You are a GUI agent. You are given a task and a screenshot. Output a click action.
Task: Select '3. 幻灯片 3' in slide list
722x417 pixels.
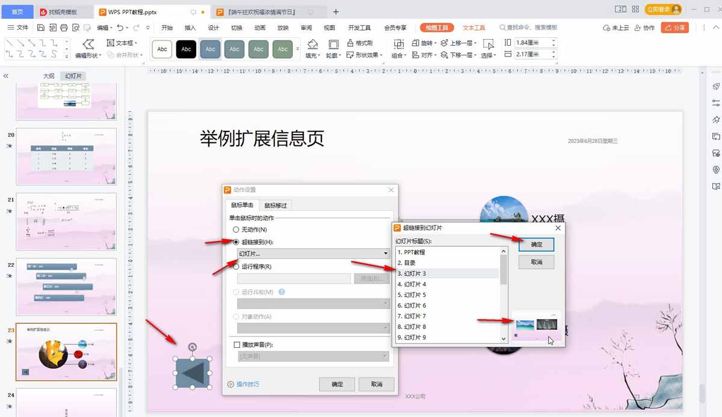pyautogui.click(x=447, y=273)
